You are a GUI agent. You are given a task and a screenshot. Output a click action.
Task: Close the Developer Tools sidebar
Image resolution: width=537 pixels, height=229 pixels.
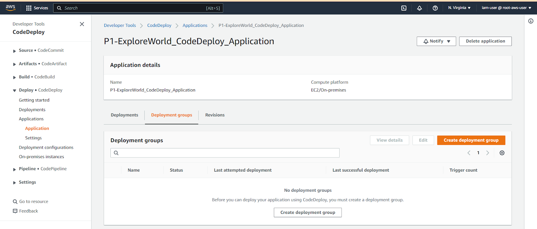point(82,24)
